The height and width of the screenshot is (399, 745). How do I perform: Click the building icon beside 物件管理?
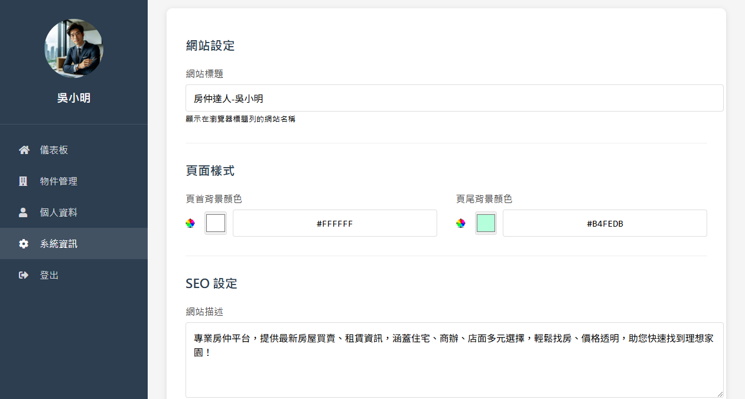24,181
